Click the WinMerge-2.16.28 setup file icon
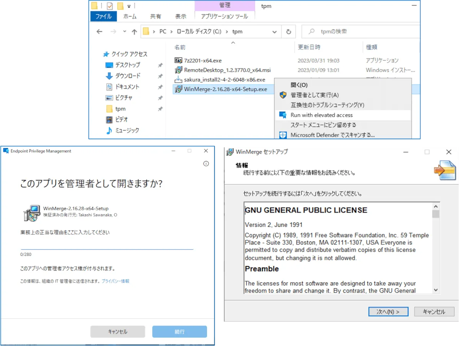This screenshot has width=459, height=346. 178,89
